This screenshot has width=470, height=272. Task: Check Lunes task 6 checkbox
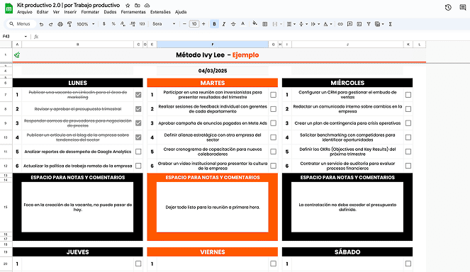(138, 166)
